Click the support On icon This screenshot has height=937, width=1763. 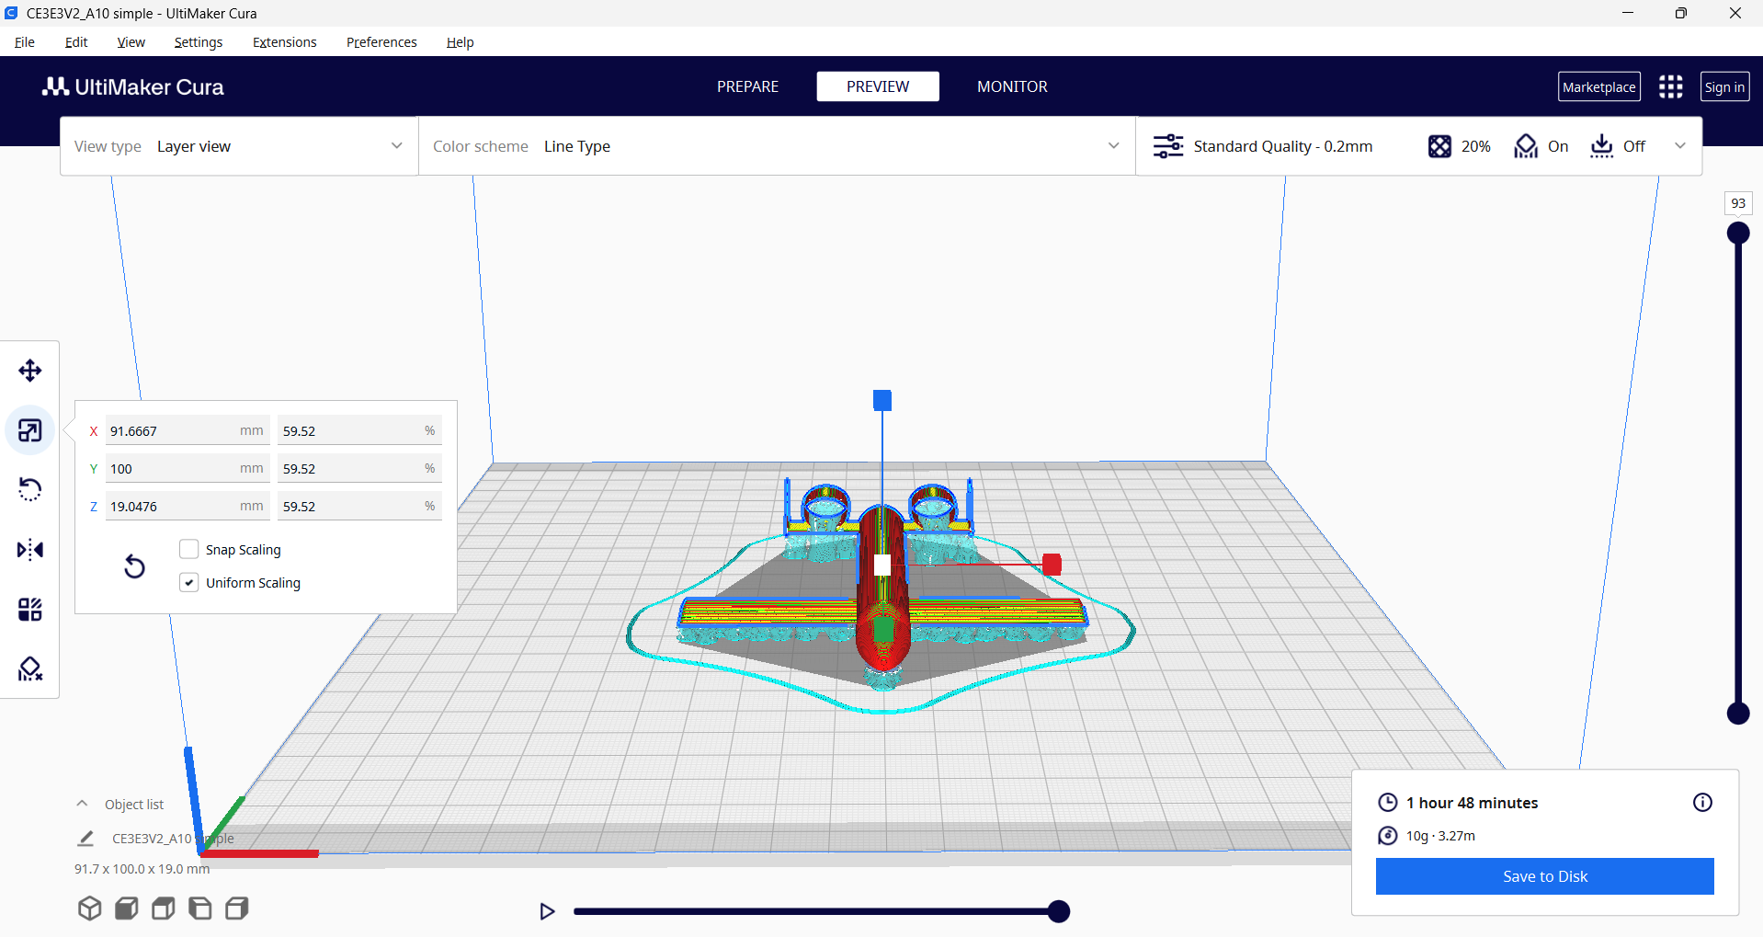pos(1526,146)
